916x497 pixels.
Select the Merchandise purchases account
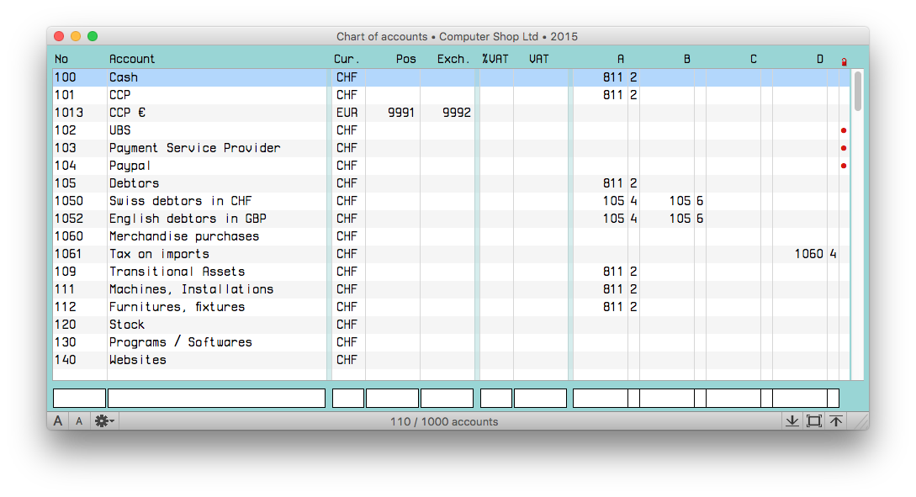(x=184, y=236)
